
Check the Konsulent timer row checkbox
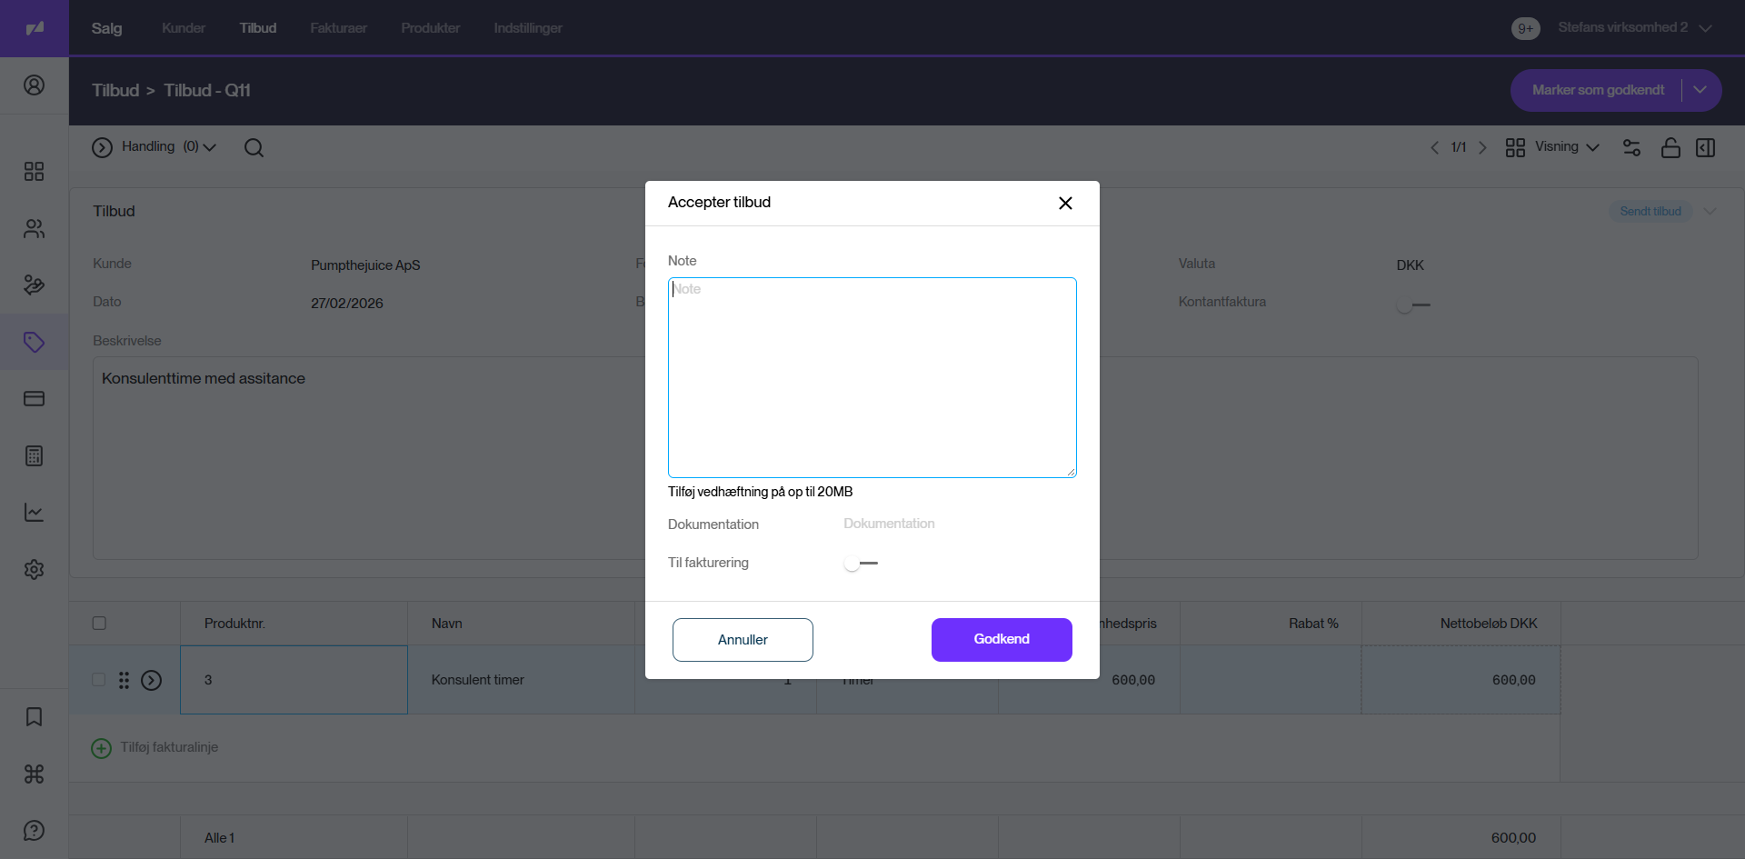[99, 680]
